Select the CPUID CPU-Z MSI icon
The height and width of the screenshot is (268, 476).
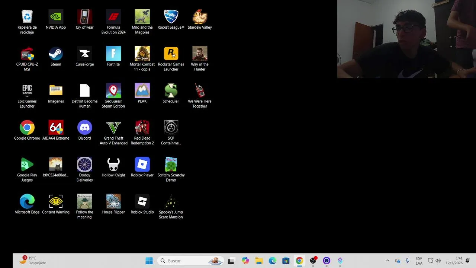pos(27,59)
